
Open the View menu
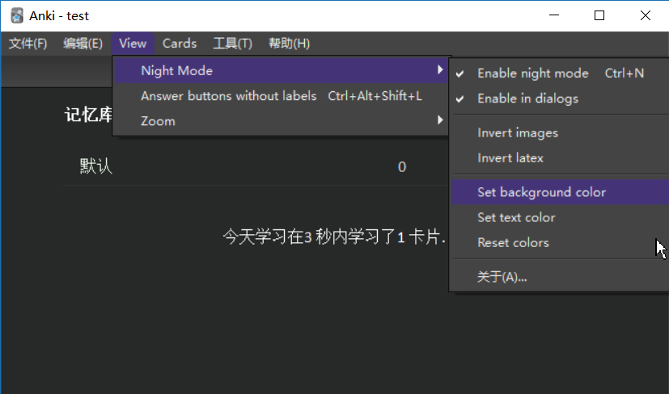point(132,44)
